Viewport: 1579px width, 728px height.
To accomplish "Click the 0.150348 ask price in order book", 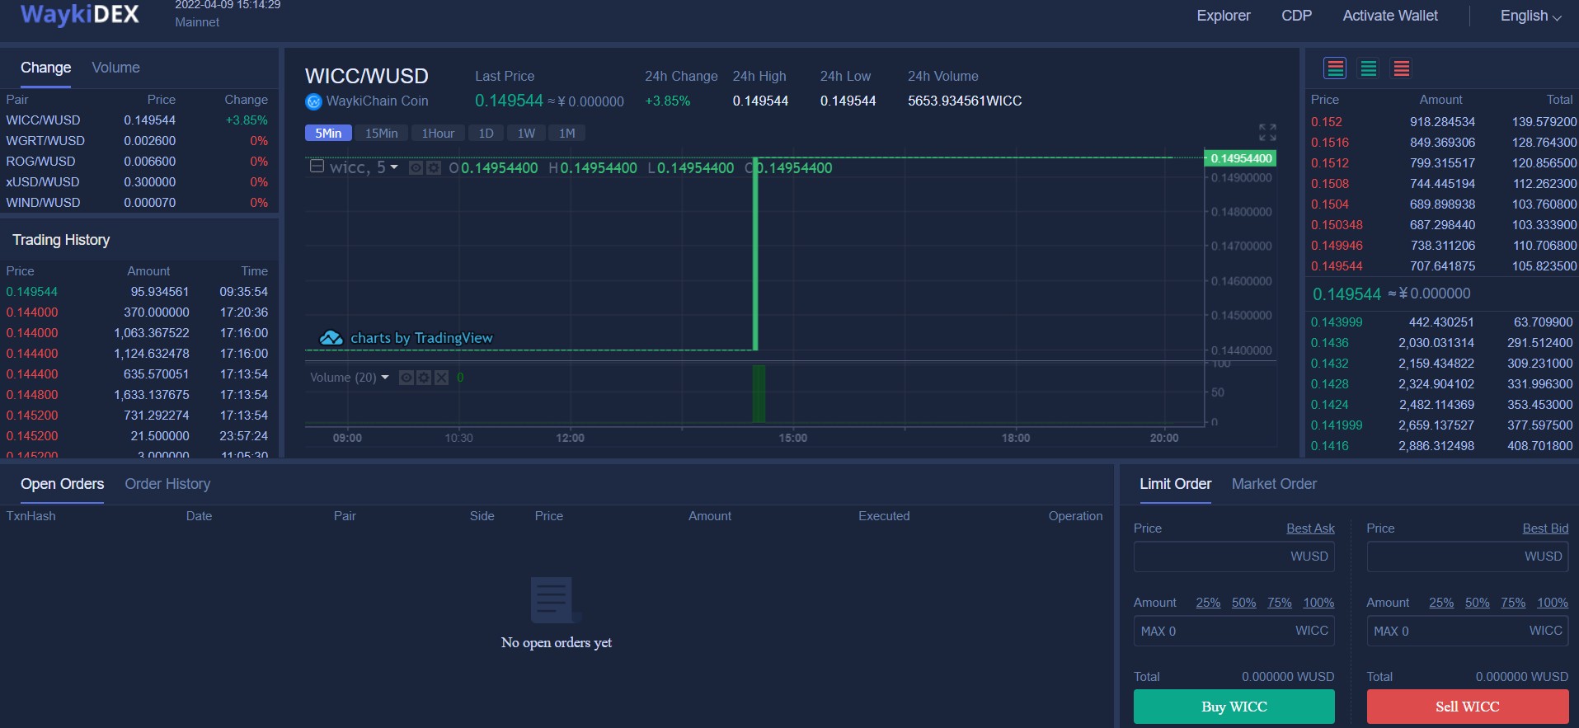I will point(1337,225).
